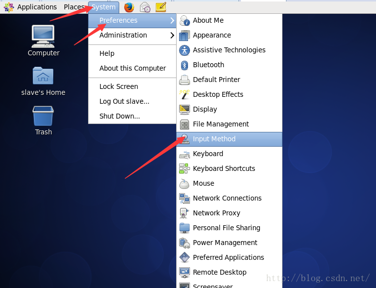Expand the Administration submenu arrow
Viewport: 376px width, 288px height.
tap(172, 36)
